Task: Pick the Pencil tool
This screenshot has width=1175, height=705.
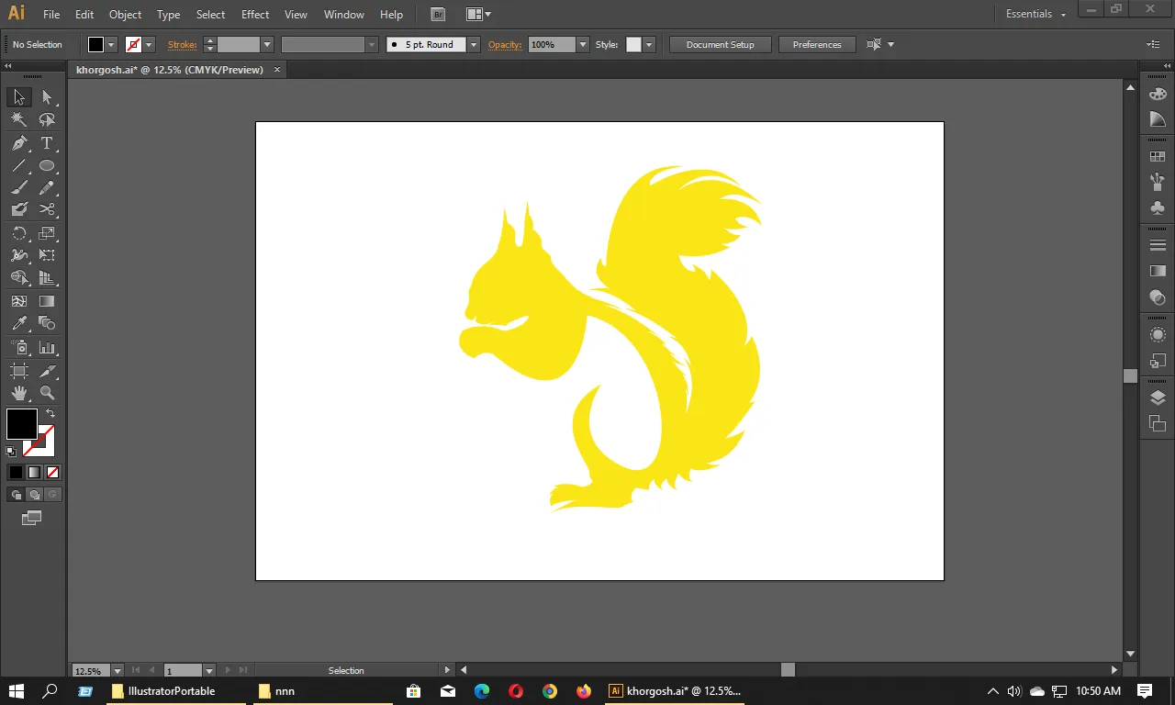Action: tap(47, 188)
